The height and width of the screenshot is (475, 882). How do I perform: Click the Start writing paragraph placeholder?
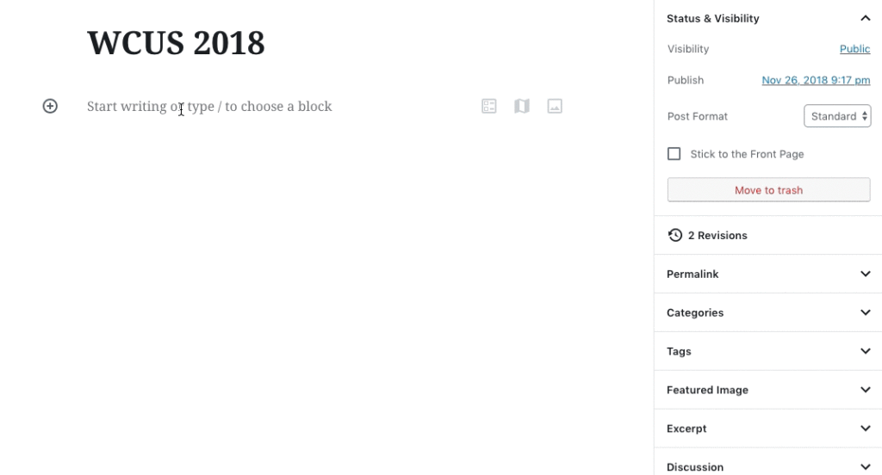point(209,106)
